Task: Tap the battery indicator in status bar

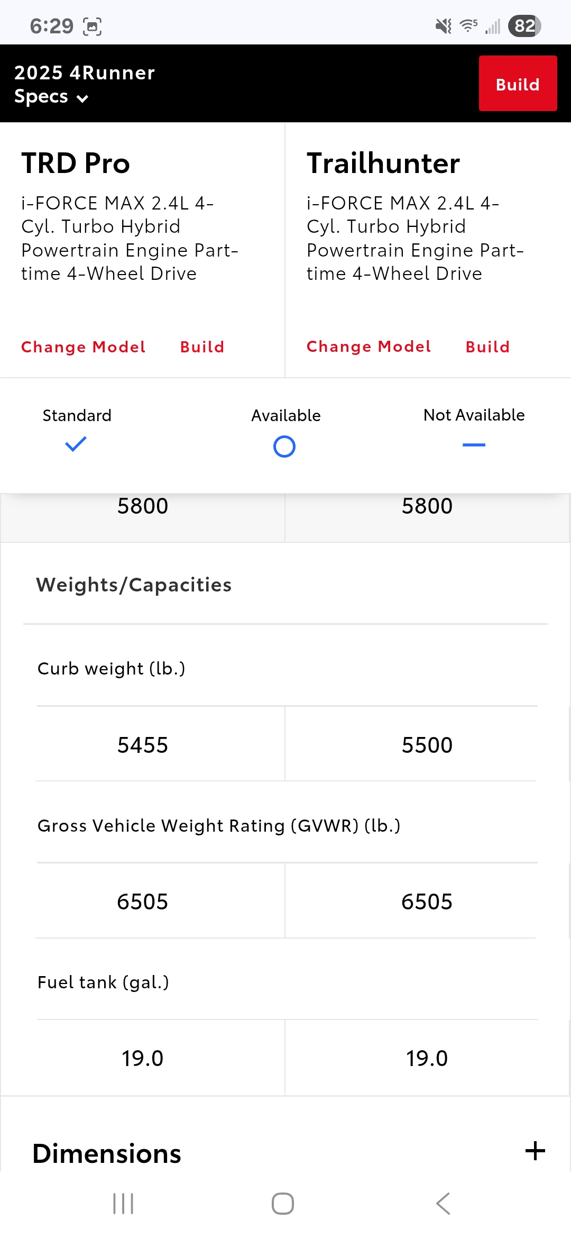Action: (524, 26)
